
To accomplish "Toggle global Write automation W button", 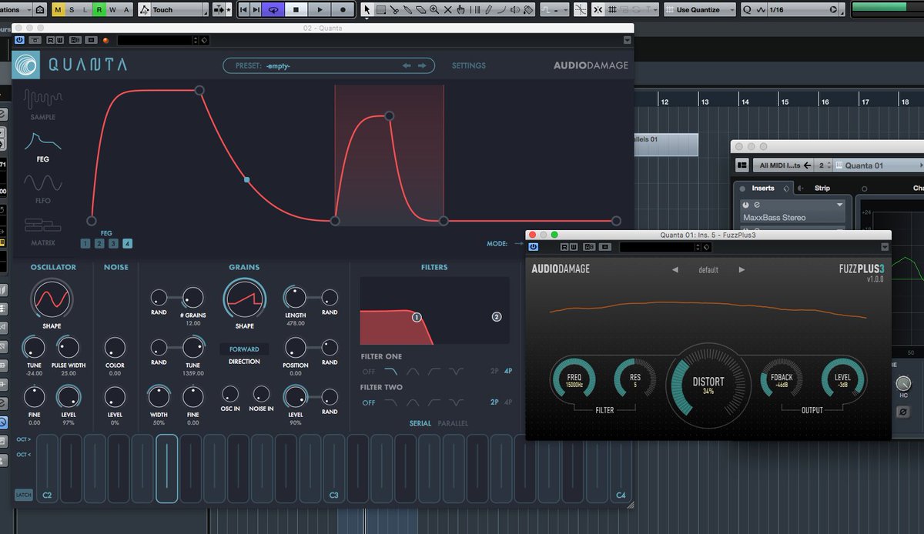I will tap(113, 10).
